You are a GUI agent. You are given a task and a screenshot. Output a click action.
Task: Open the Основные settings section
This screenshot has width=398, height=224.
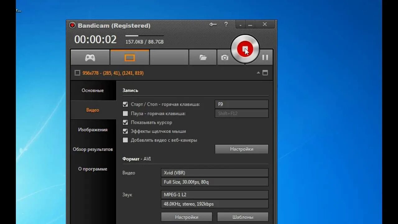click(92, 90)
